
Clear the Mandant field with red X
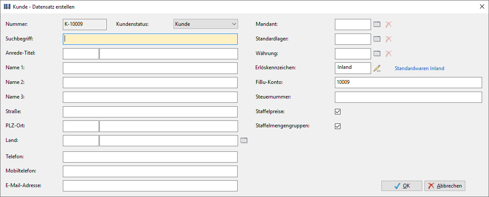(x=388, y=25)
